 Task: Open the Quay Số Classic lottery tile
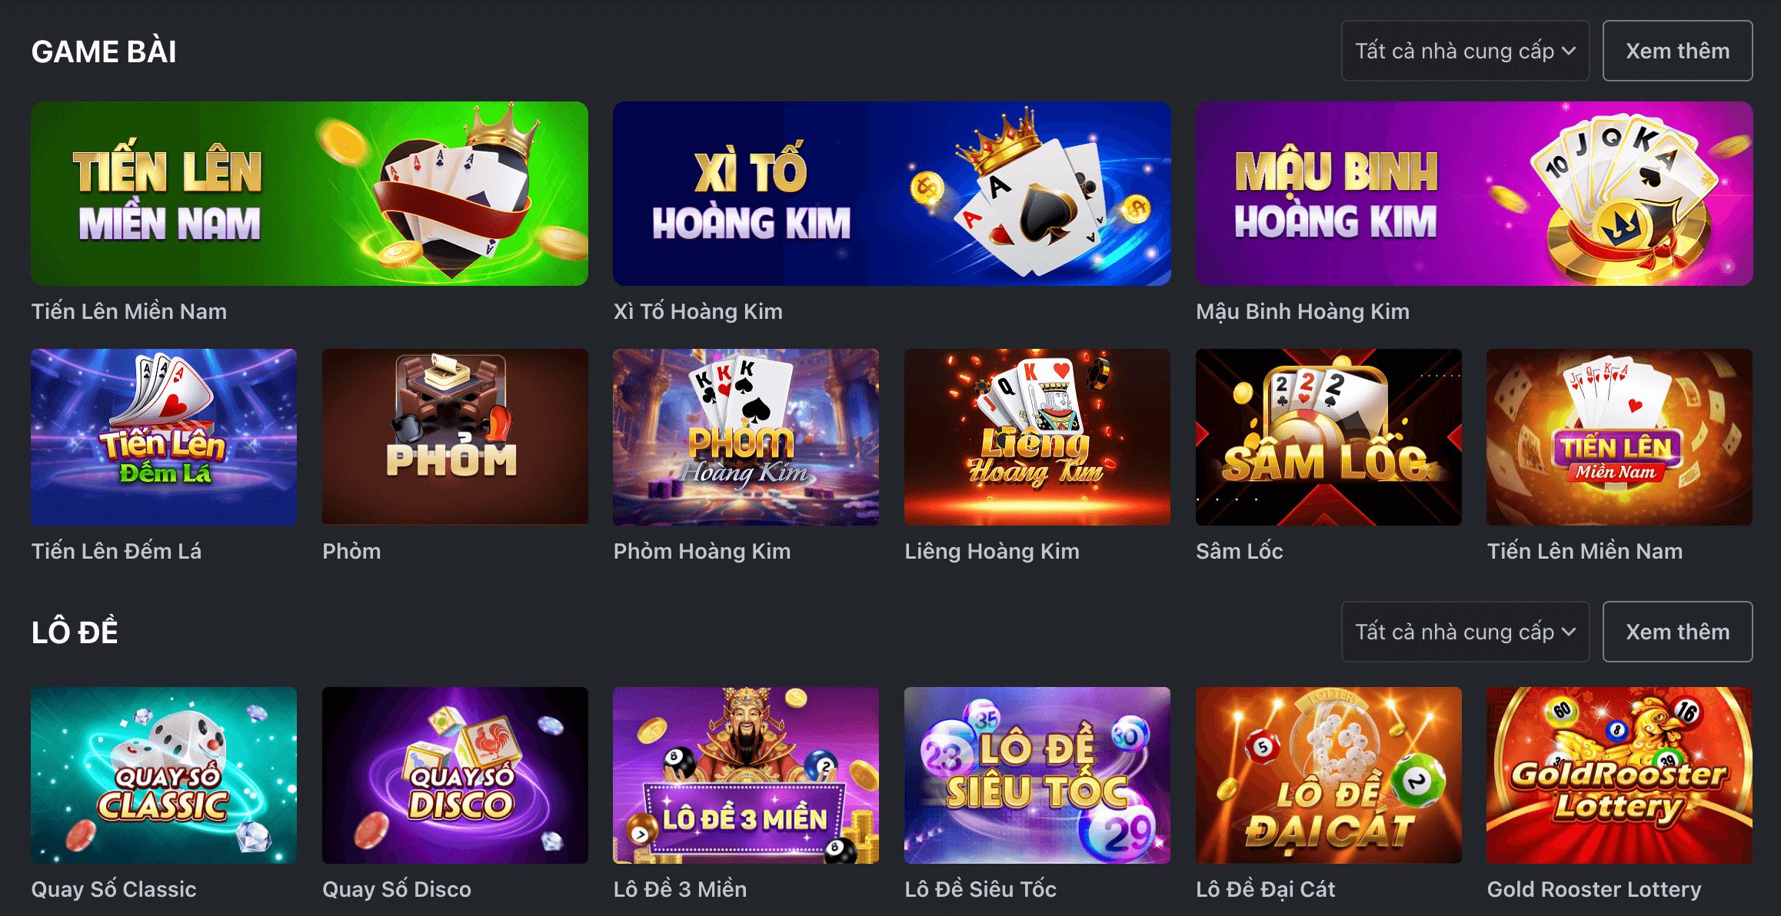[164, 775]
